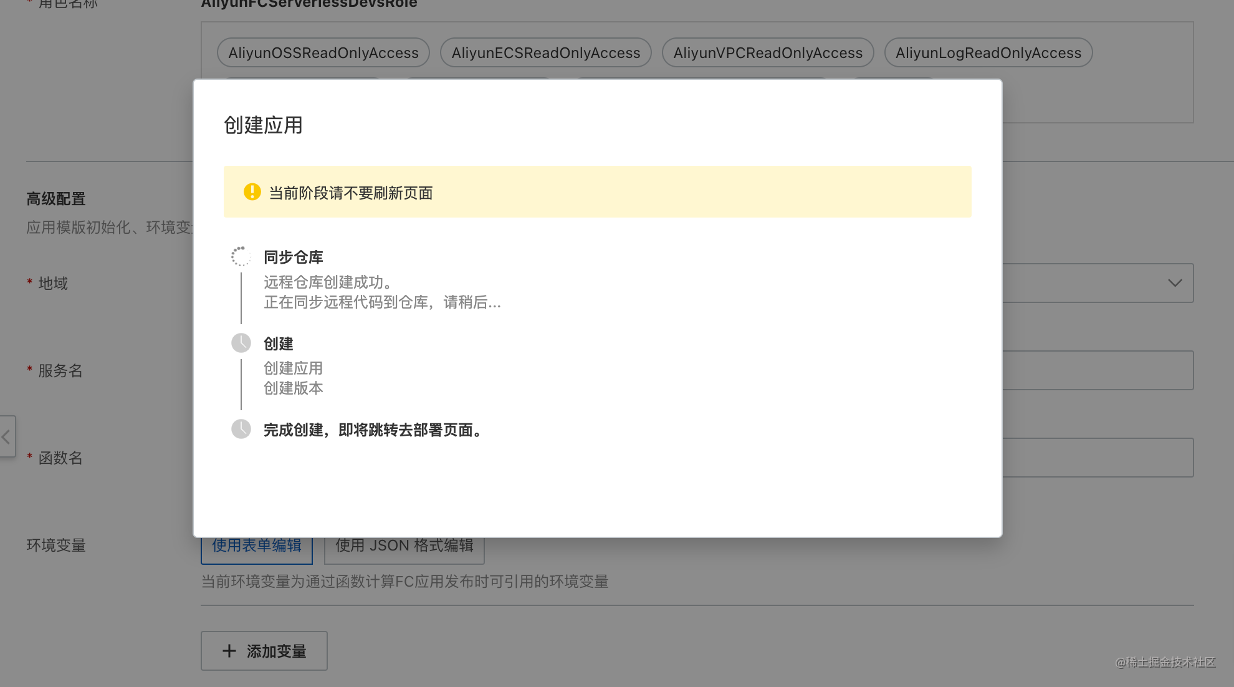Click the clock icon beside 完成创建

[241, 429]
